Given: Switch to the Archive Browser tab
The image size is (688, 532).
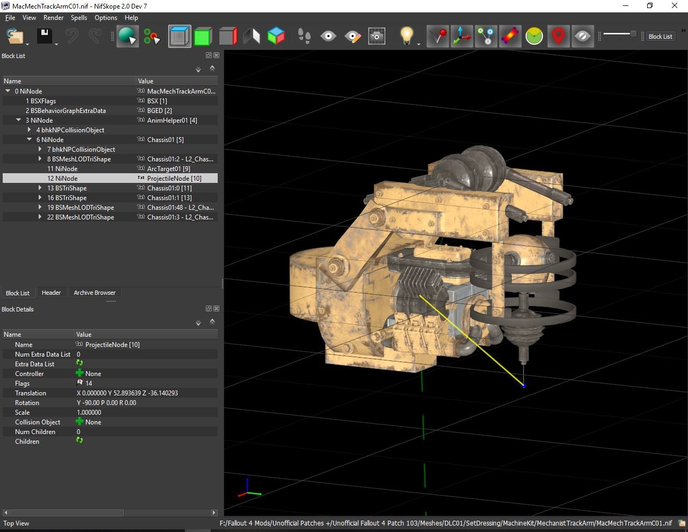Looking at the screenshot, I should (x=95, y=293).
